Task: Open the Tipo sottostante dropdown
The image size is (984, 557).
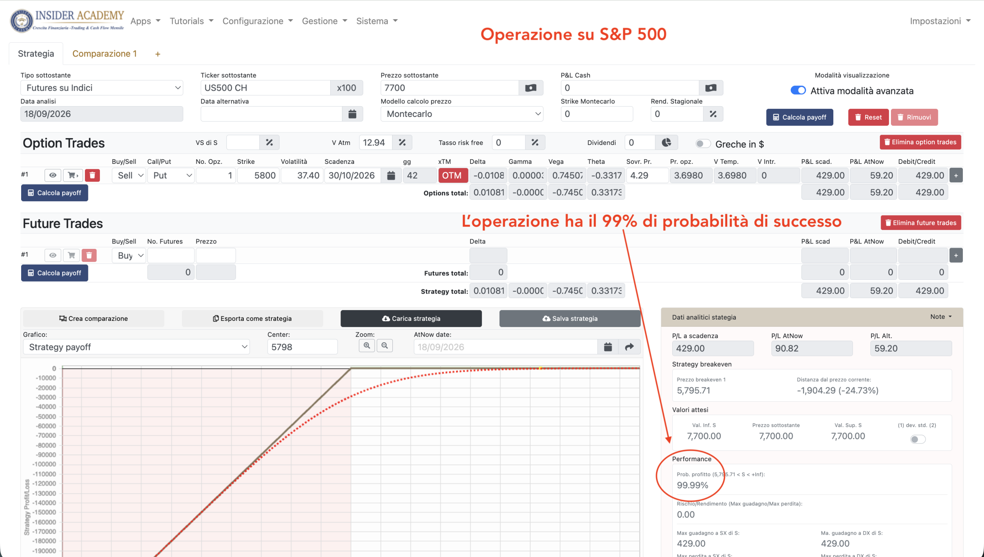Action: tap(102, 88)
